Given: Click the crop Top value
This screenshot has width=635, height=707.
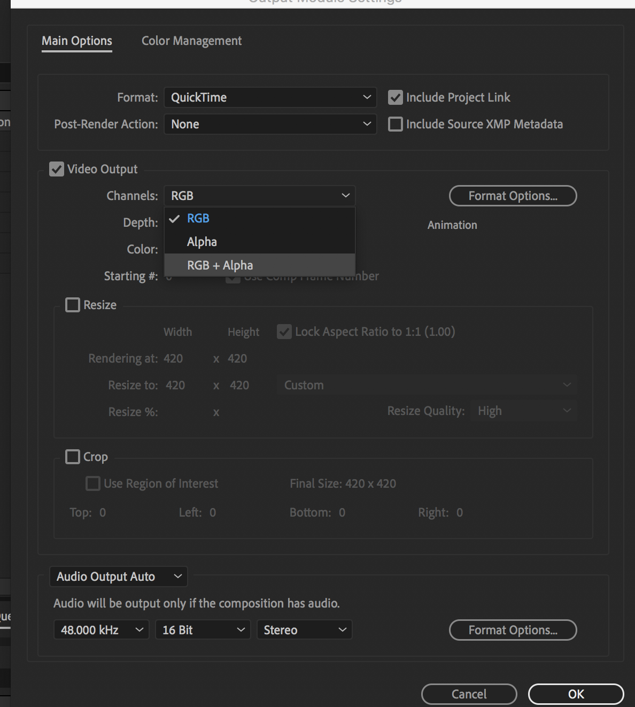Looking at the screenshot, I should [x=103, y=512].
